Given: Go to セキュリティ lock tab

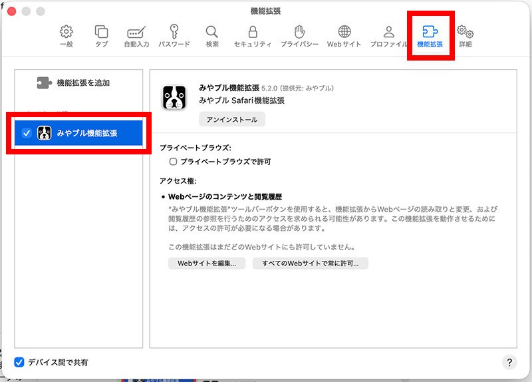Looking at the screenshot, I should (253, 36).
